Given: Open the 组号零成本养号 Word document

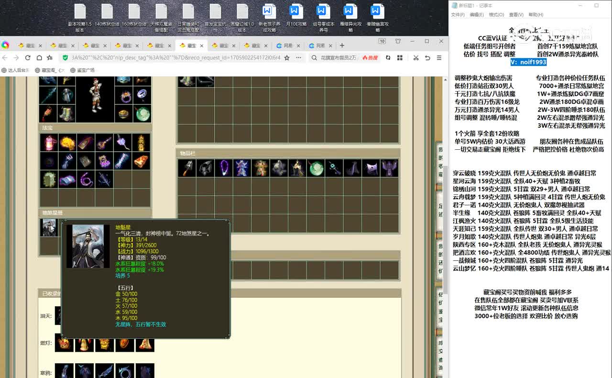Looking at the screenshot, I should [x=324, y=18].
